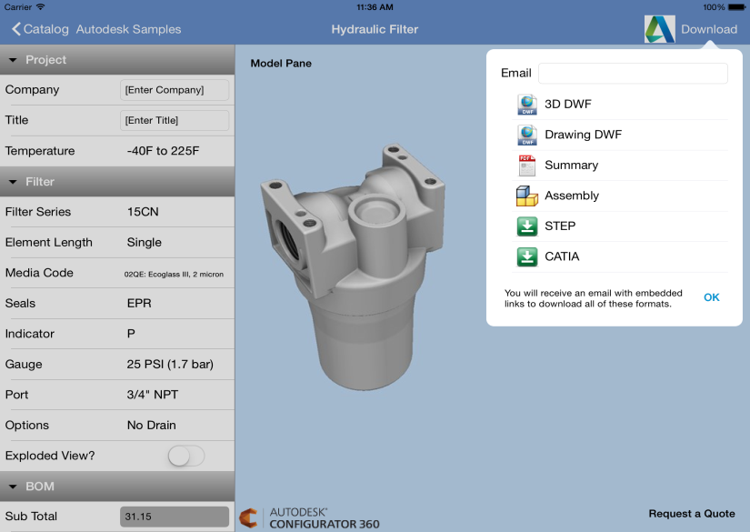Open the Port 3/4" NPT selection
This screenshot has width=750, height=532.
[153, 395]
